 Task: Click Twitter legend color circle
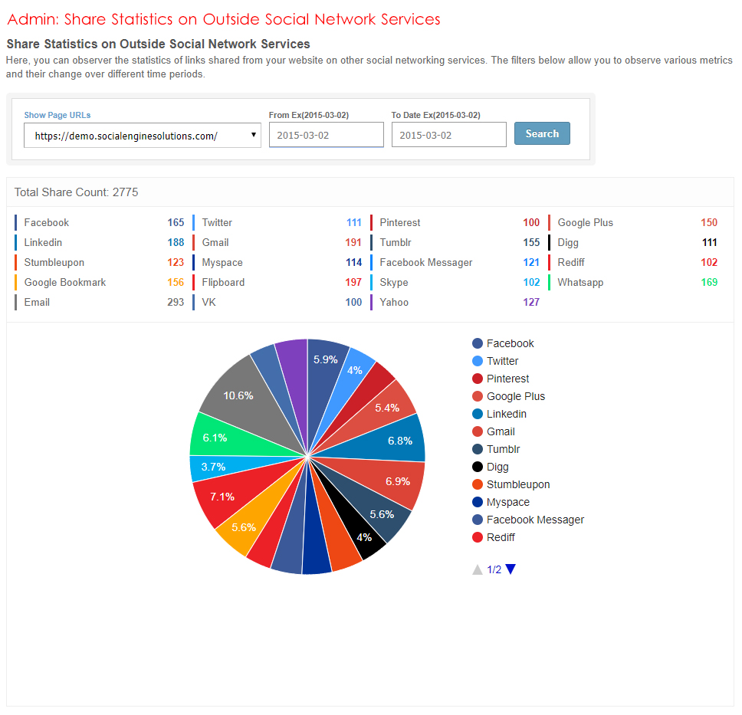(x=478, y=362)
